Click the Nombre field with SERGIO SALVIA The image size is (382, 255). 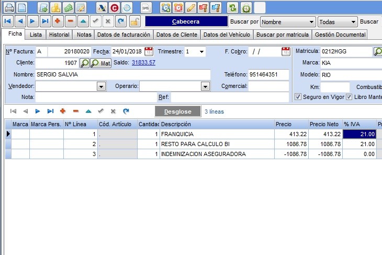(123, 74)
